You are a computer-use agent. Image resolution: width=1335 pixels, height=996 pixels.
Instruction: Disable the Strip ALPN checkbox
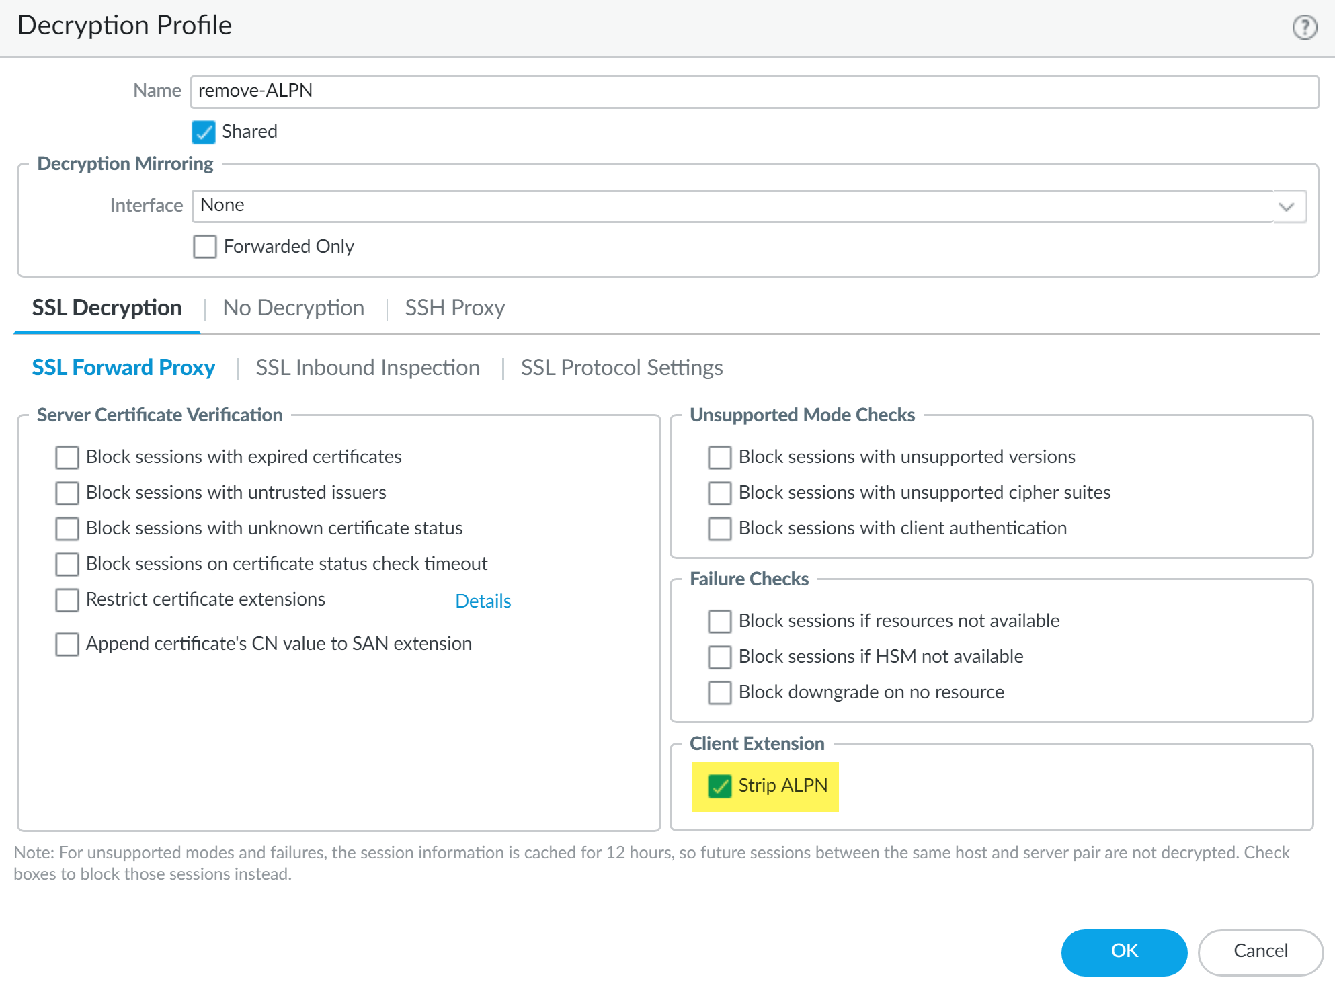719,786
